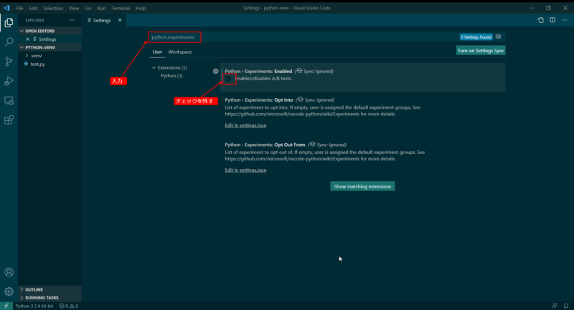This screenshot has width=574, height=310.
Task: Switch to the Workspace settings tab
Action: tap(180, 52)
